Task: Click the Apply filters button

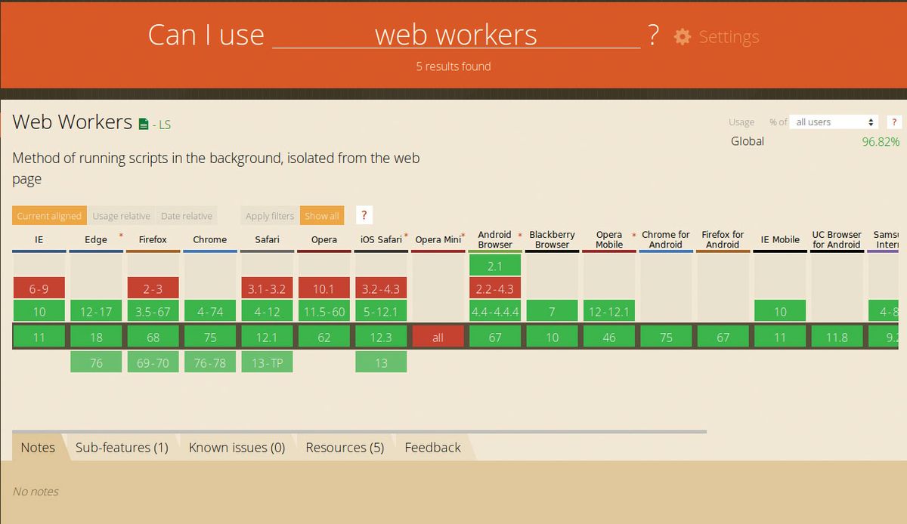Action: tap(268, 215)
